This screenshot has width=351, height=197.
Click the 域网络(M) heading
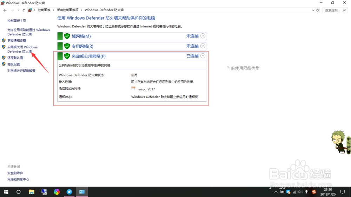point(81,36)
